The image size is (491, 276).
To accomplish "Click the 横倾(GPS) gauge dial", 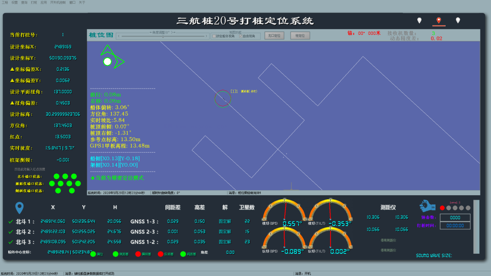I will coord(284,210).
